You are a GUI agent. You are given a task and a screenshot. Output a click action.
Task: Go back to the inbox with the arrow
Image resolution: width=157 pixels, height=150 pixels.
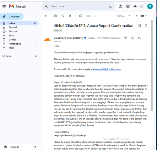(x=46, y=16)
